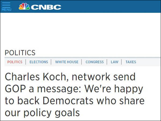Open the CONGRESS tab
This screenshot has height=121, width=161.
pyautogui.click(x=94, y=62)
